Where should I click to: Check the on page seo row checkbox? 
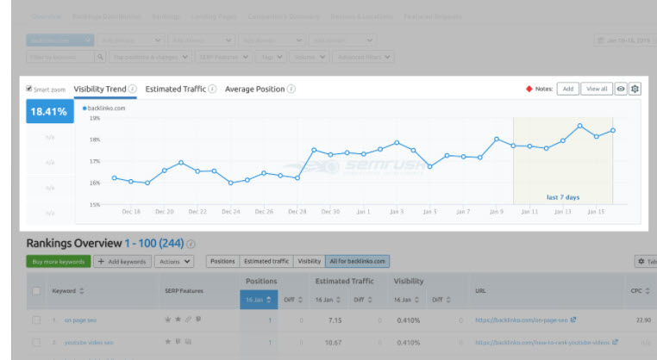[x=36, y=320]
